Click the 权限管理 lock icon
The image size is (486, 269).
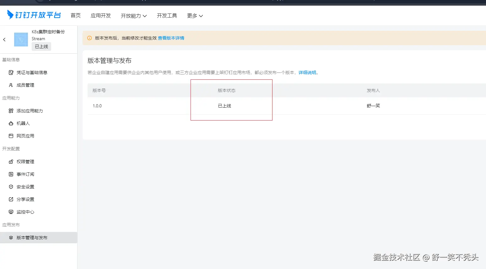tap(11, 162)
